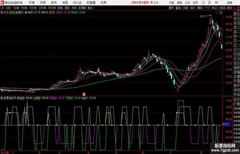Switch to 30分钟 period
Screen dimensions: 240x154
(x=42, y=8)
